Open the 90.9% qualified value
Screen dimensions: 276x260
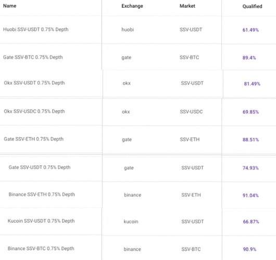pyautogui.click(x=249, y=249)
